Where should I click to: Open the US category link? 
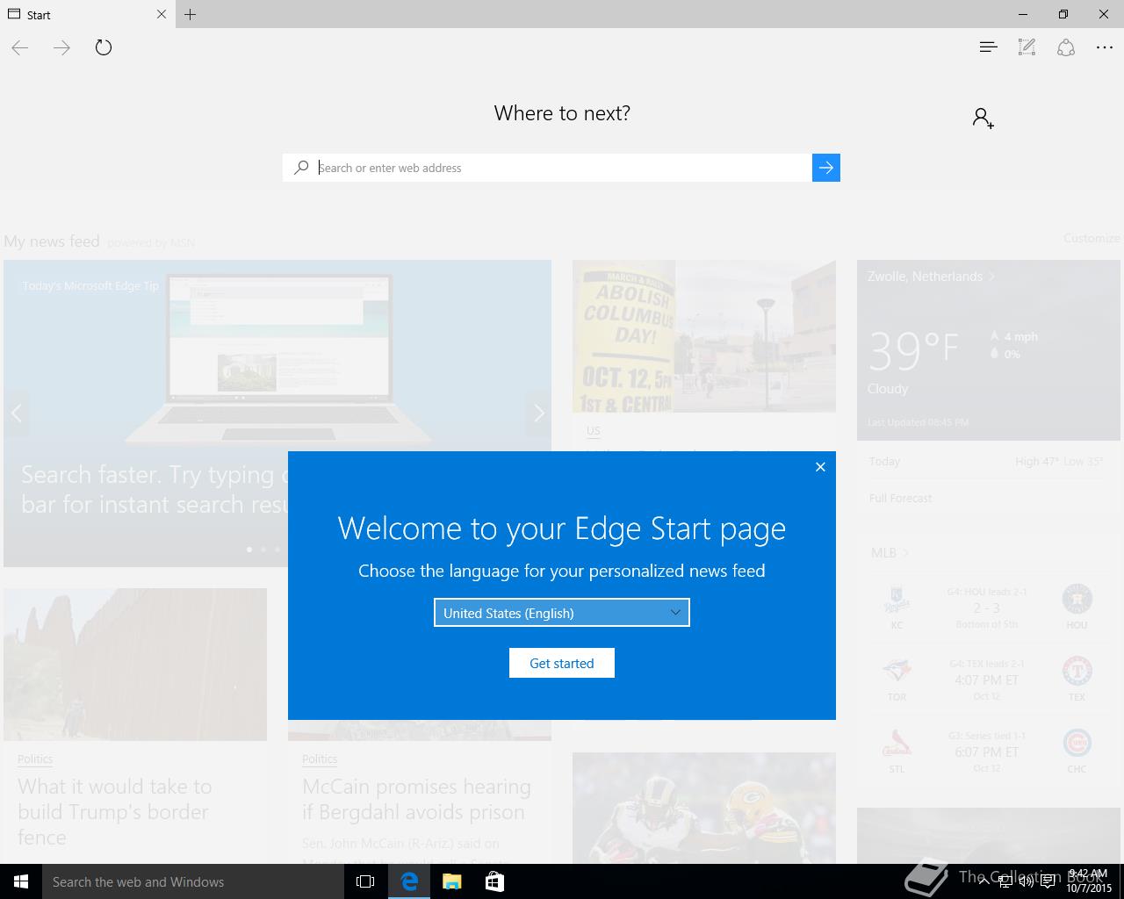coord(594,430)
